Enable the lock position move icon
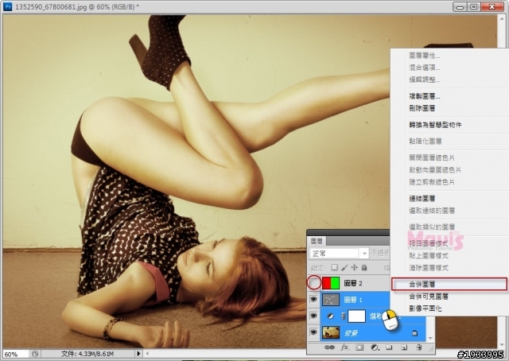Image resolution: width=509 pixels, height=361 pixels. 354,267
